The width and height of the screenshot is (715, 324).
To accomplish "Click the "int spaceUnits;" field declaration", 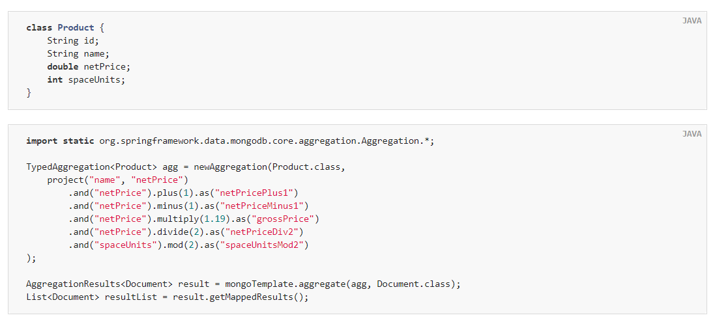I will tap(86, 79).
